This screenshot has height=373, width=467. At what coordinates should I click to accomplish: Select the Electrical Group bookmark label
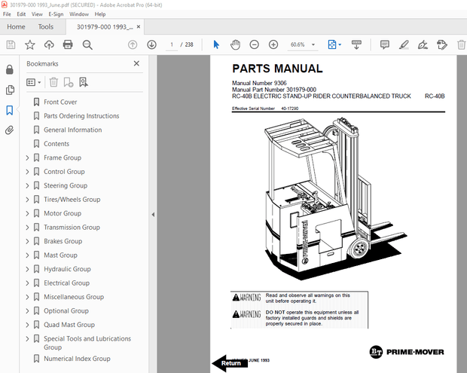click(66, 283)
